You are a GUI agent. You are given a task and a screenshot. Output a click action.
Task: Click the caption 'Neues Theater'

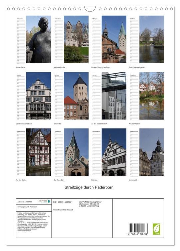coord(134,124)
